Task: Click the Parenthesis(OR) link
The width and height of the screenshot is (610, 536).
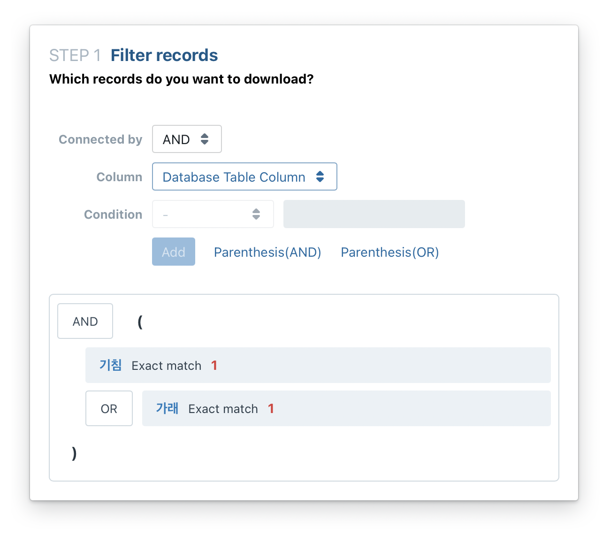Action: point(389,252)
